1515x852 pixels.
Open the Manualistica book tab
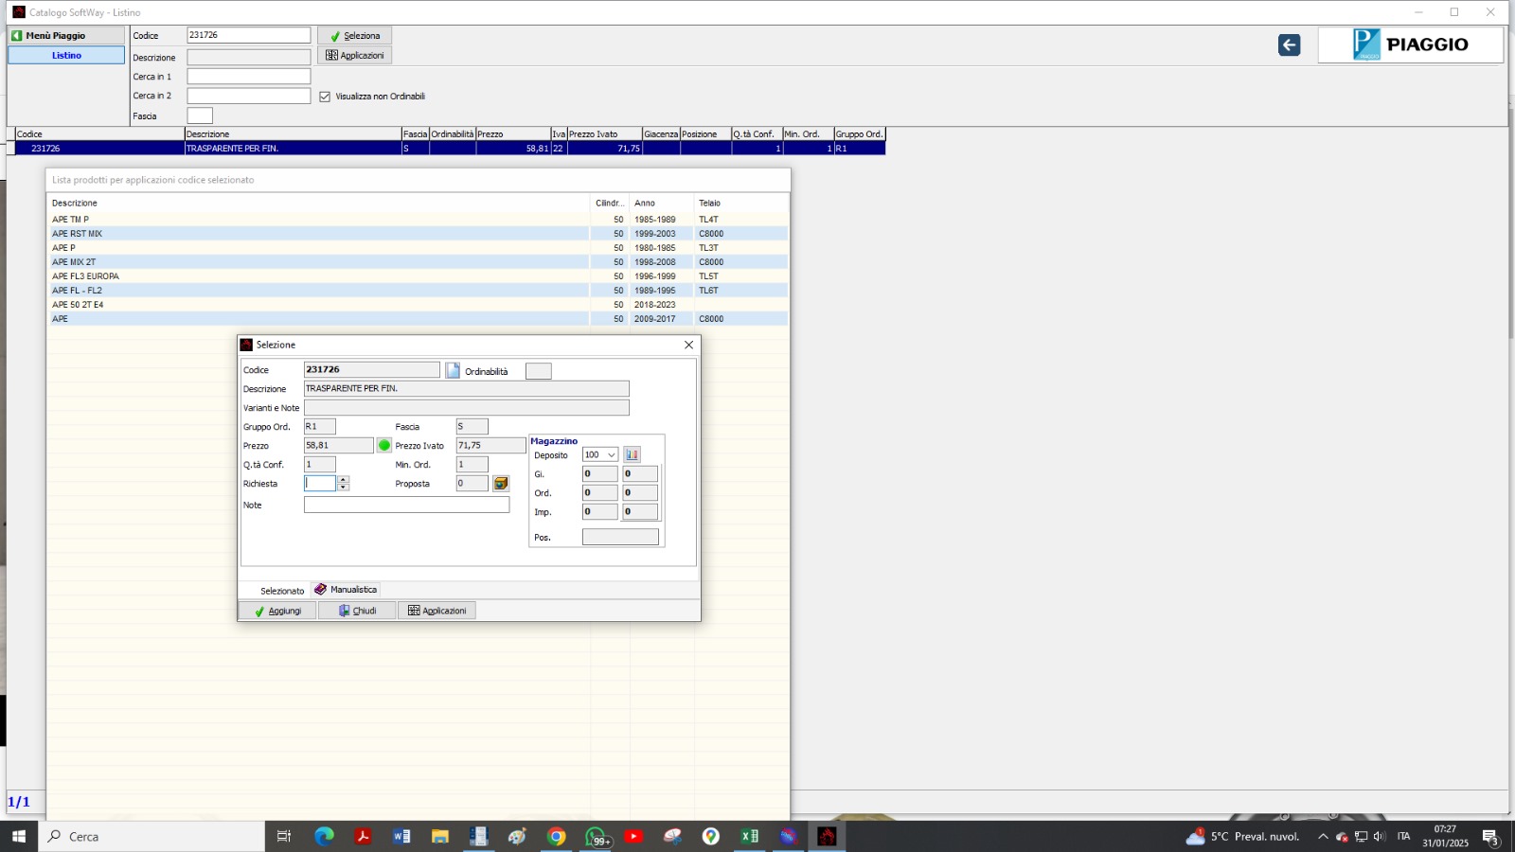(346, 590)
